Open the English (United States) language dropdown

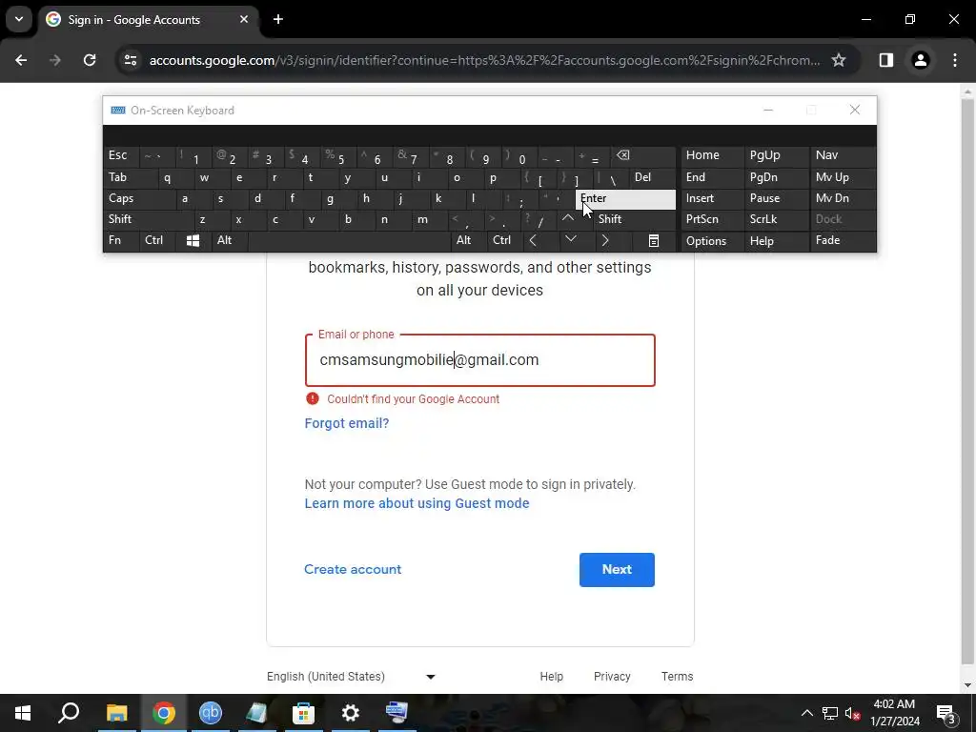(x=351, y=677)
